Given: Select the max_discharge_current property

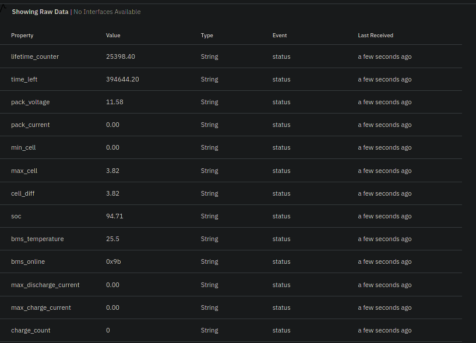Looking at the screenshot, I should (45, 285).
